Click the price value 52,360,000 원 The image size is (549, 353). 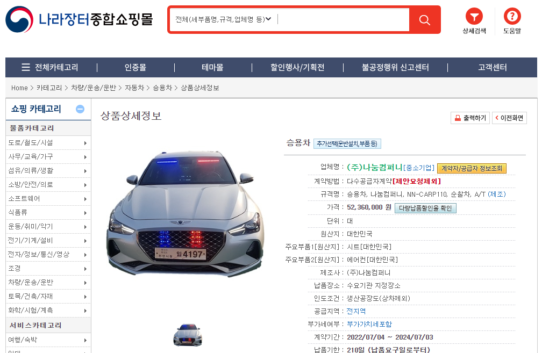pos(369,207)
